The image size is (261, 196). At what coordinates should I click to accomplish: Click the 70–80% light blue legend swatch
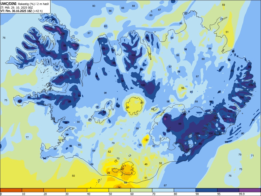[163, 190]
